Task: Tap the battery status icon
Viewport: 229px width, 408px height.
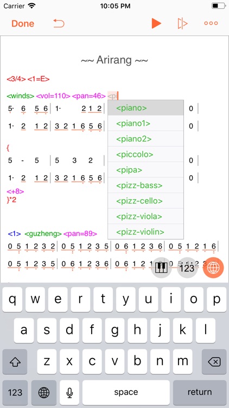Action: point(218,6)
